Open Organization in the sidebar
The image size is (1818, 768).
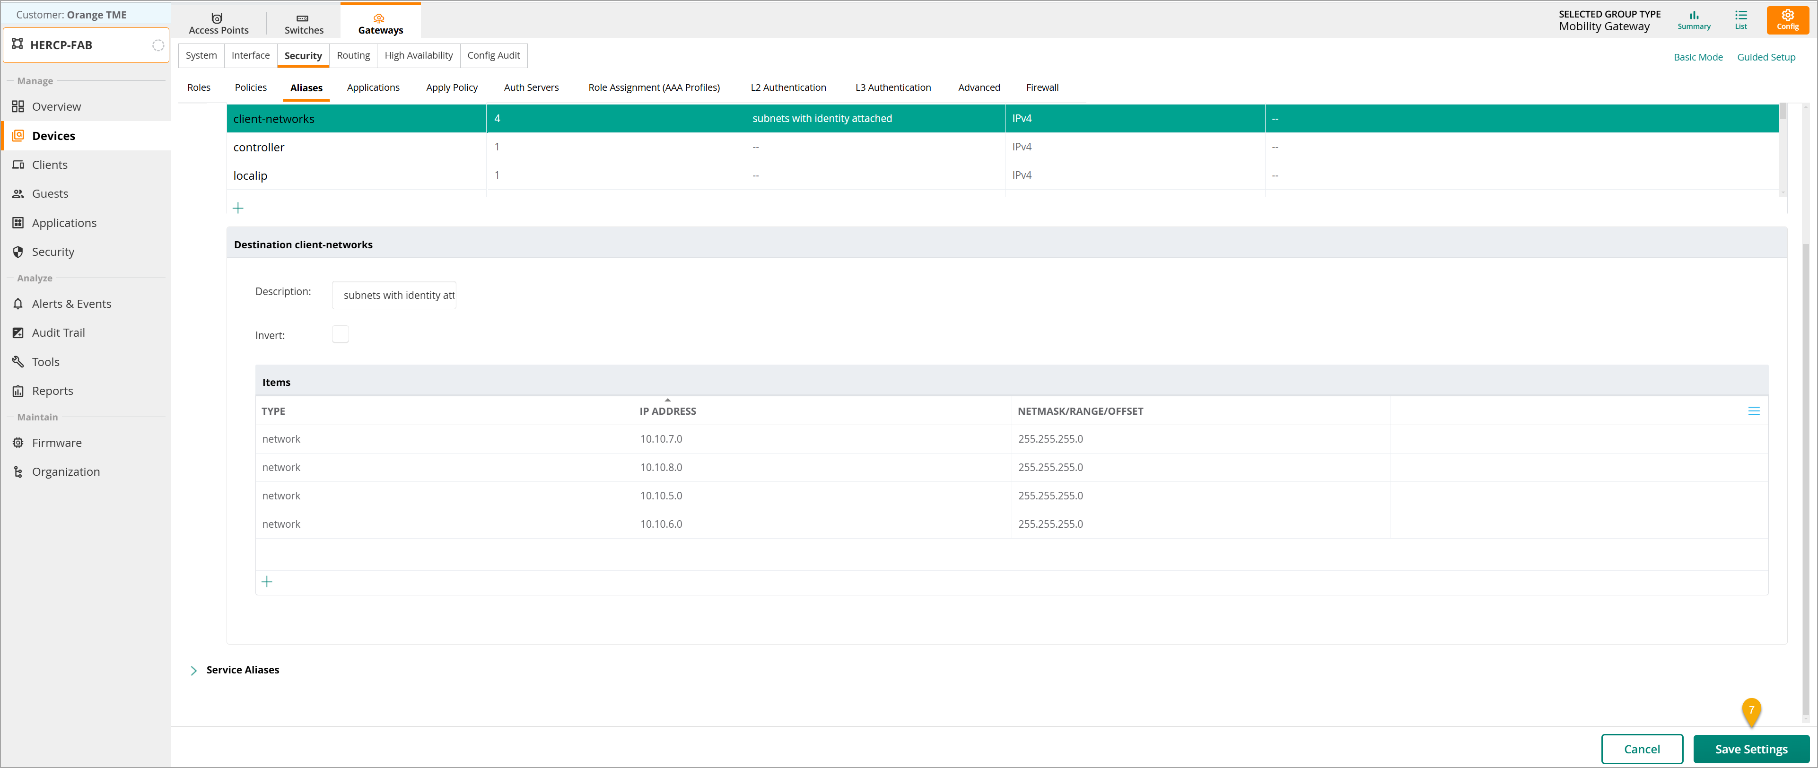[x=86, y=471]
